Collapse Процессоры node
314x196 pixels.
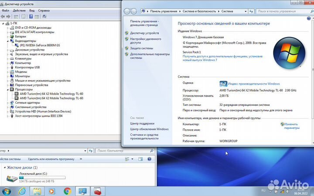coord(7,89)
